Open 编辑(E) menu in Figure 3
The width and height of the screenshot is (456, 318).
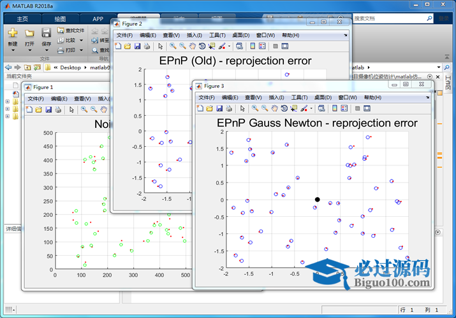click(x=230, y=97)
